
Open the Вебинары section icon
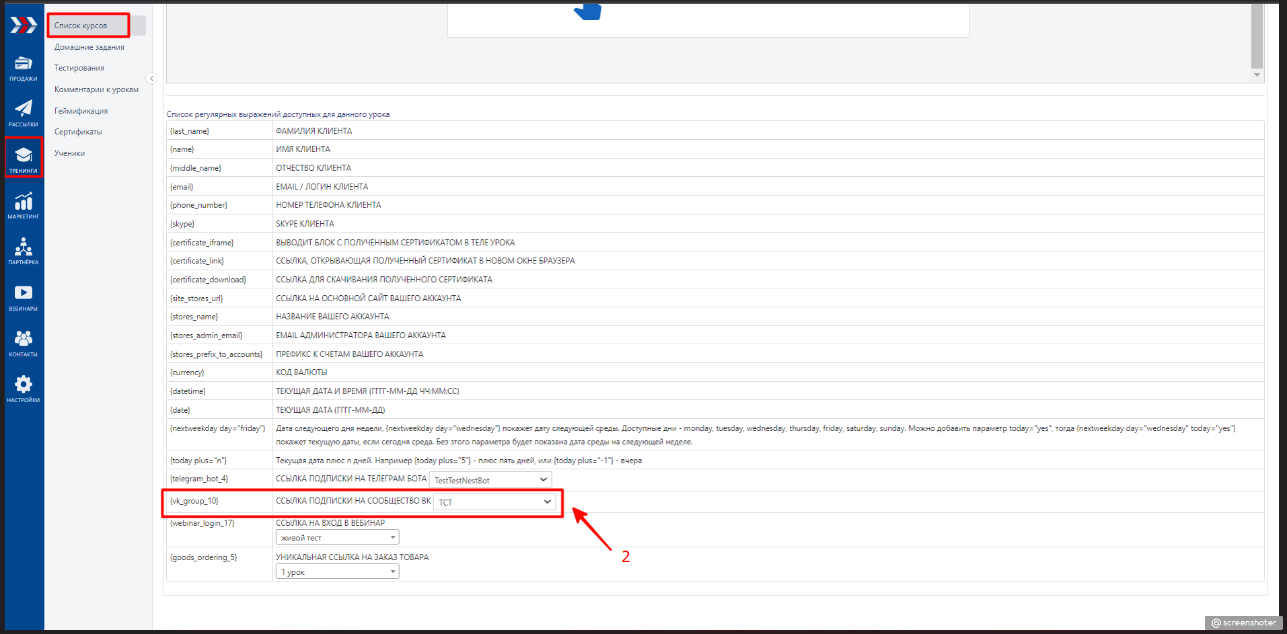[x=24, y=297]
